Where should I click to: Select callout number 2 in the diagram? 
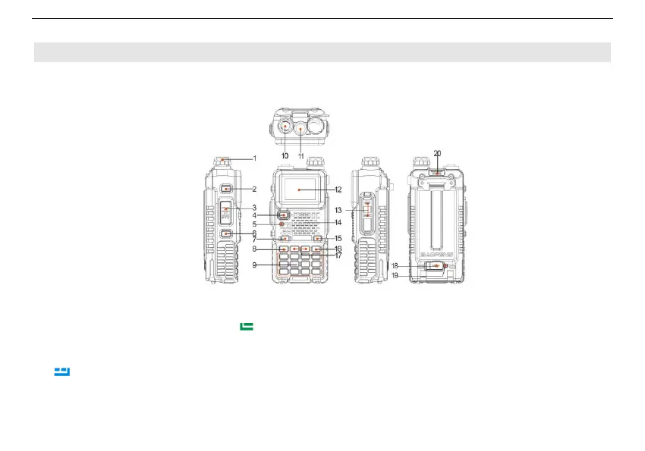click(x=254, y=189)
